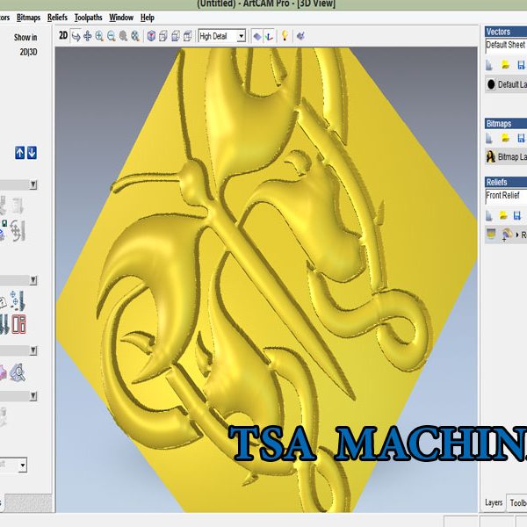
Task: Select the isometric view cube icon
Action: click(x=151, y=36)
